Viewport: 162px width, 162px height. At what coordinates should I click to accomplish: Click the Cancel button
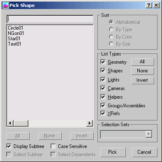144,152
